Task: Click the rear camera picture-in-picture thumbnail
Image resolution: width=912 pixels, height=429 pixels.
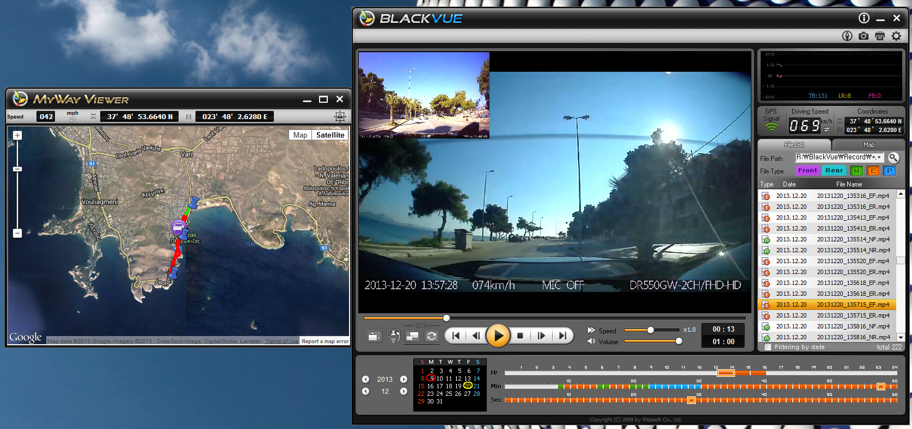Action: coord(424,95)
